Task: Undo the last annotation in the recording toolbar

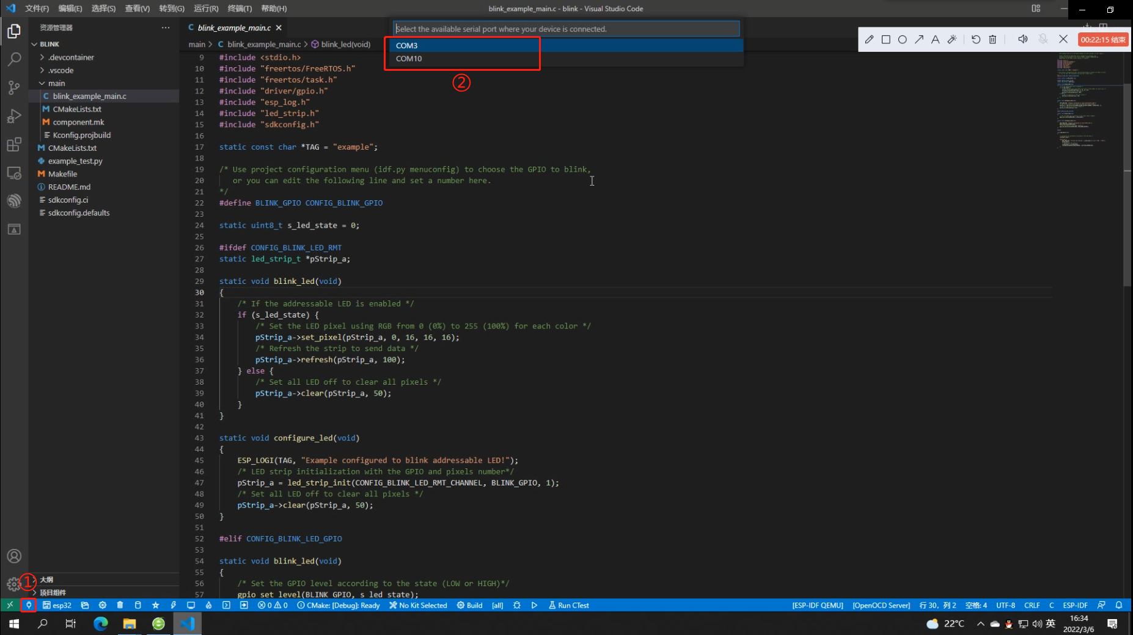Action: click(x=976, y=39)
